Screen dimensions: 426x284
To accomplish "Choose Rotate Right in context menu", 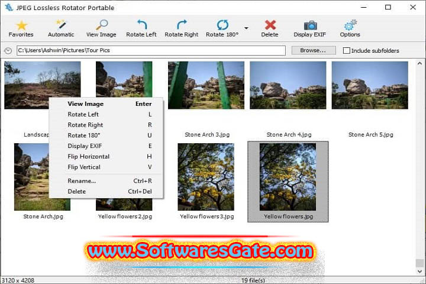I will [x=106, y=125].
